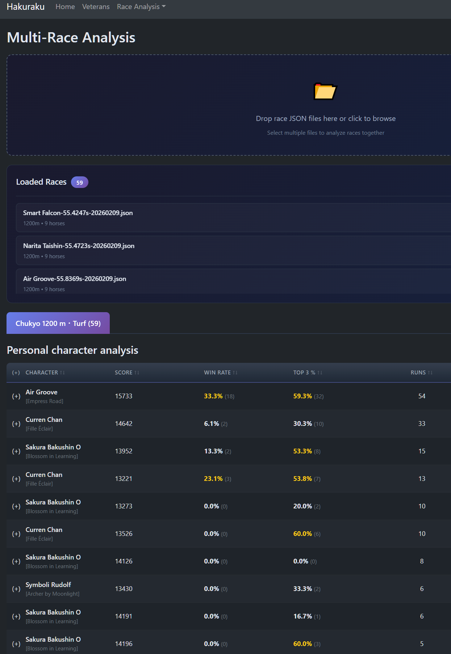
Task: Open the Race Analysis dropdown menu
Action: click(x=141, y=7)
